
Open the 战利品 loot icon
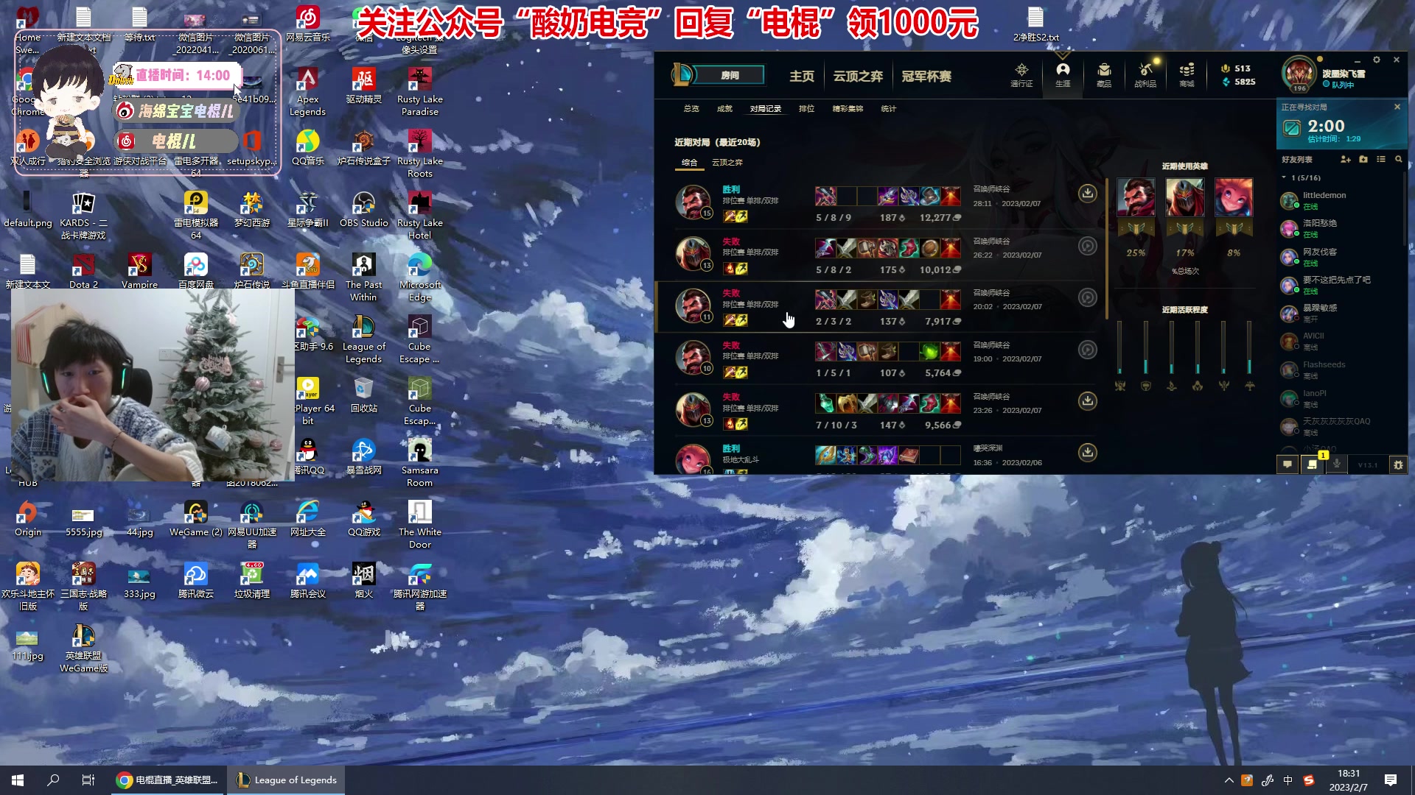click(1145, 75)
